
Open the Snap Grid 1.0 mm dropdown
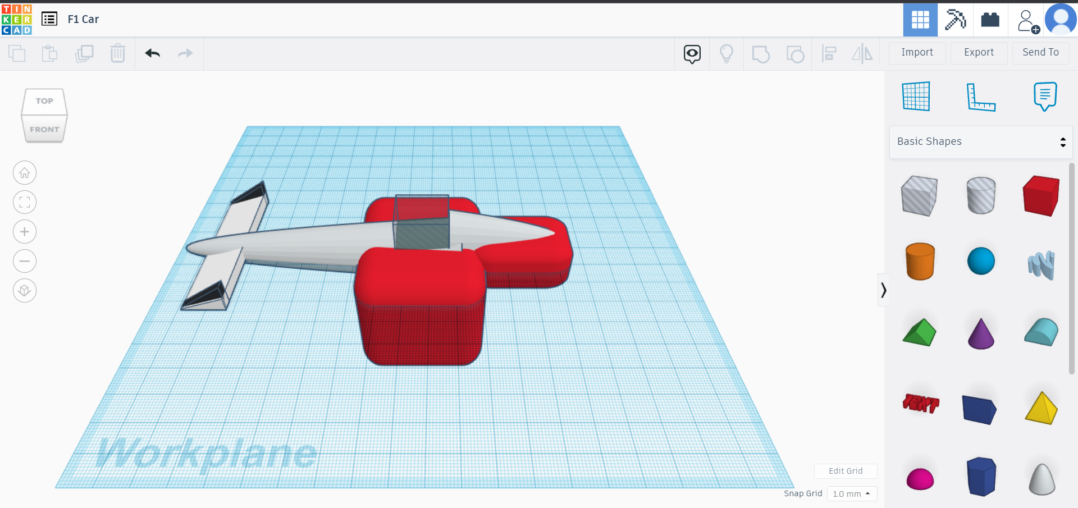point(852,494)
